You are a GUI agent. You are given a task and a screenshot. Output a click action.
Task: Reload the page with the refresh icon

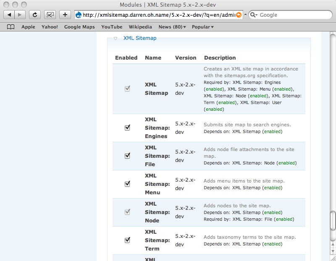[35, 15]
